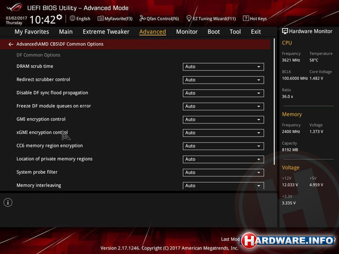Click the MyFavorite folder icon
This screenshot has height=254, width=339.
pos(101,19)
